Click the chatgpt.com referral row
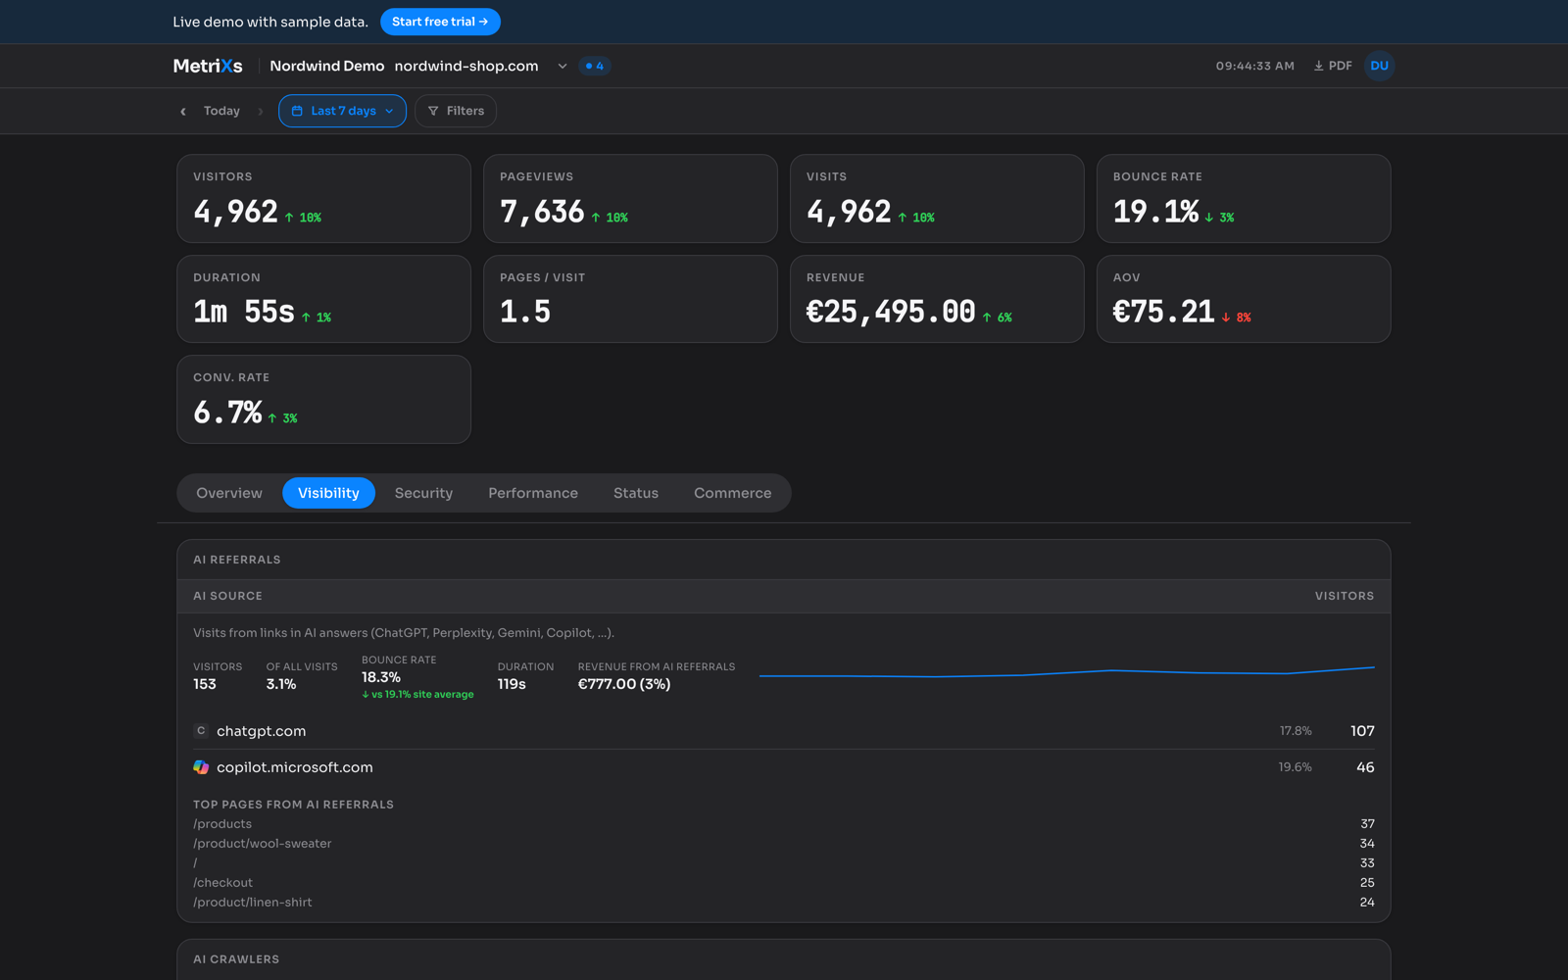 (x=784, y=731)
